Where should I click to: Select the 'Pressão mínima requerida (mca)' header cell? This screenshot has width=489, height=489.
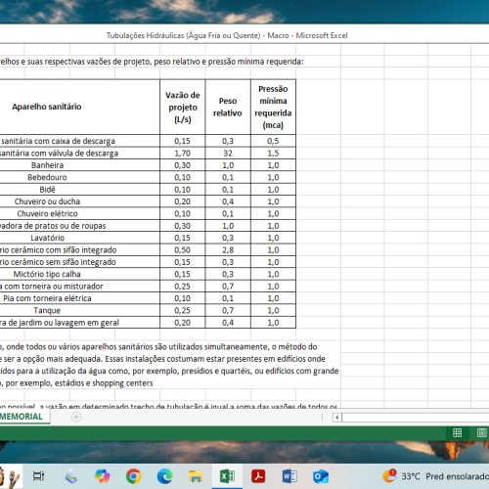coord(273,107)
